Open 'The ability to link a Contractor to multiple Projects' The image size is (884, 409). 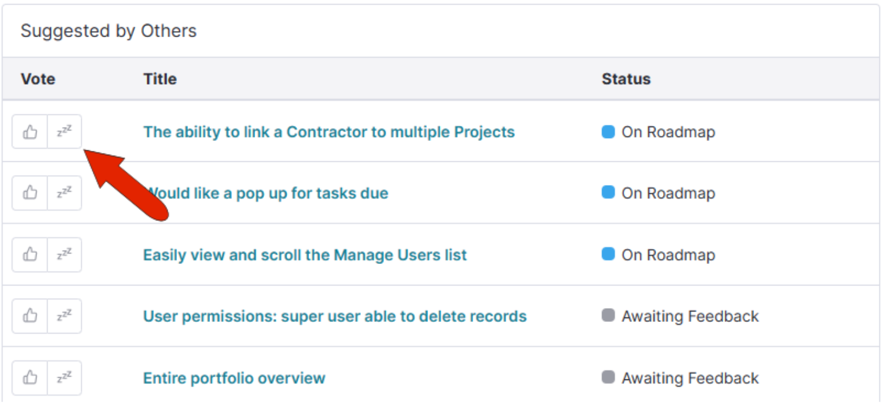pos(329,132)
